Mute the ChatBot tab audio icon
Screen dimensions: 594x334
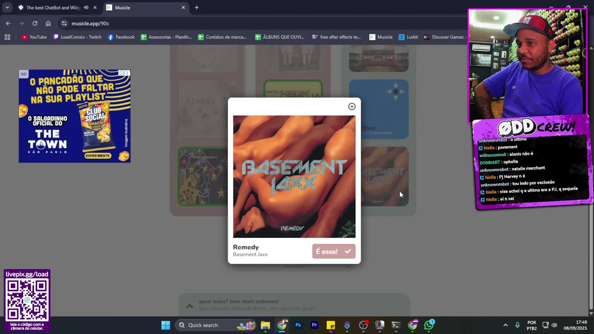86,7
